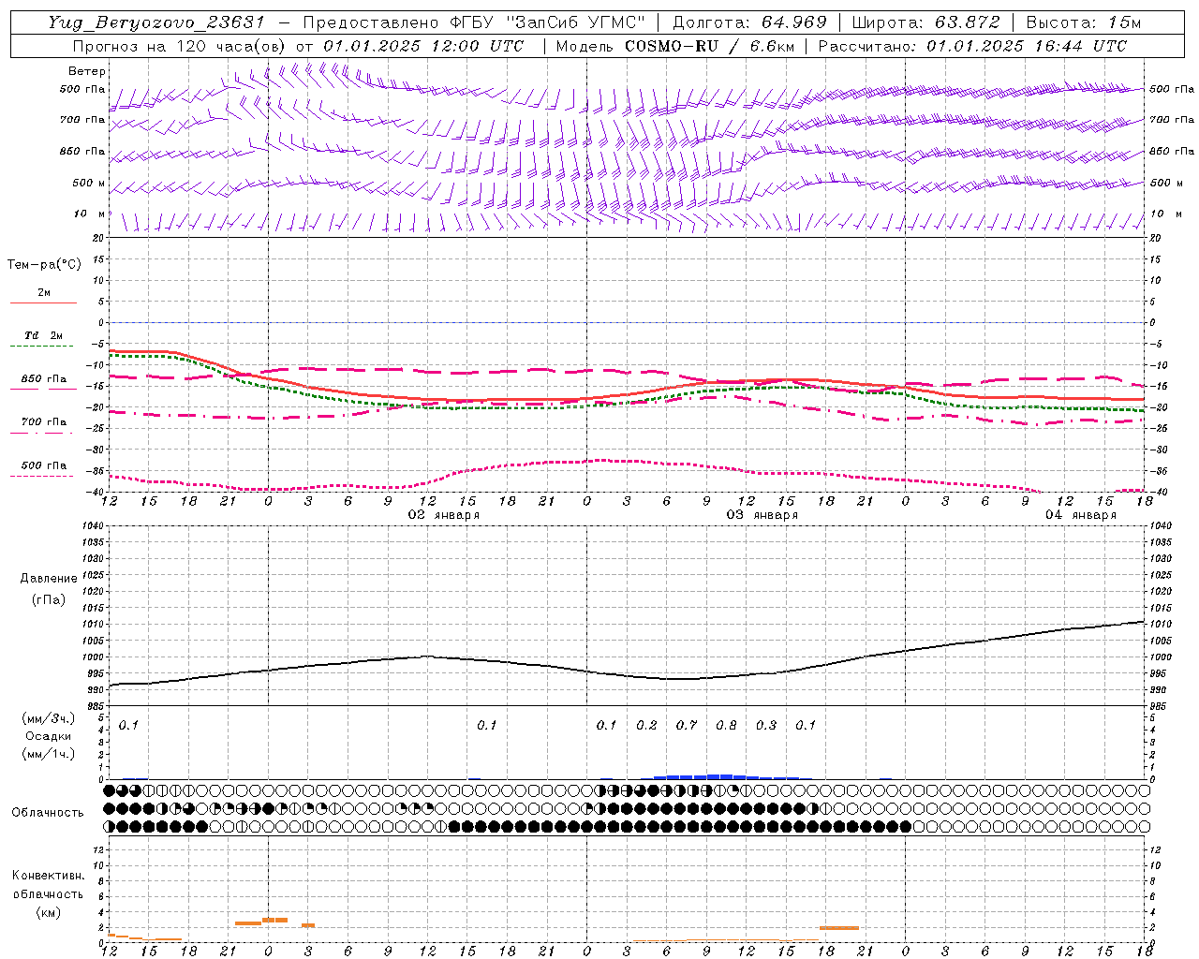Click the Долгота: 64.969 value
The height and width of the screenshot is (959, 1199).
tap(749, 22)
